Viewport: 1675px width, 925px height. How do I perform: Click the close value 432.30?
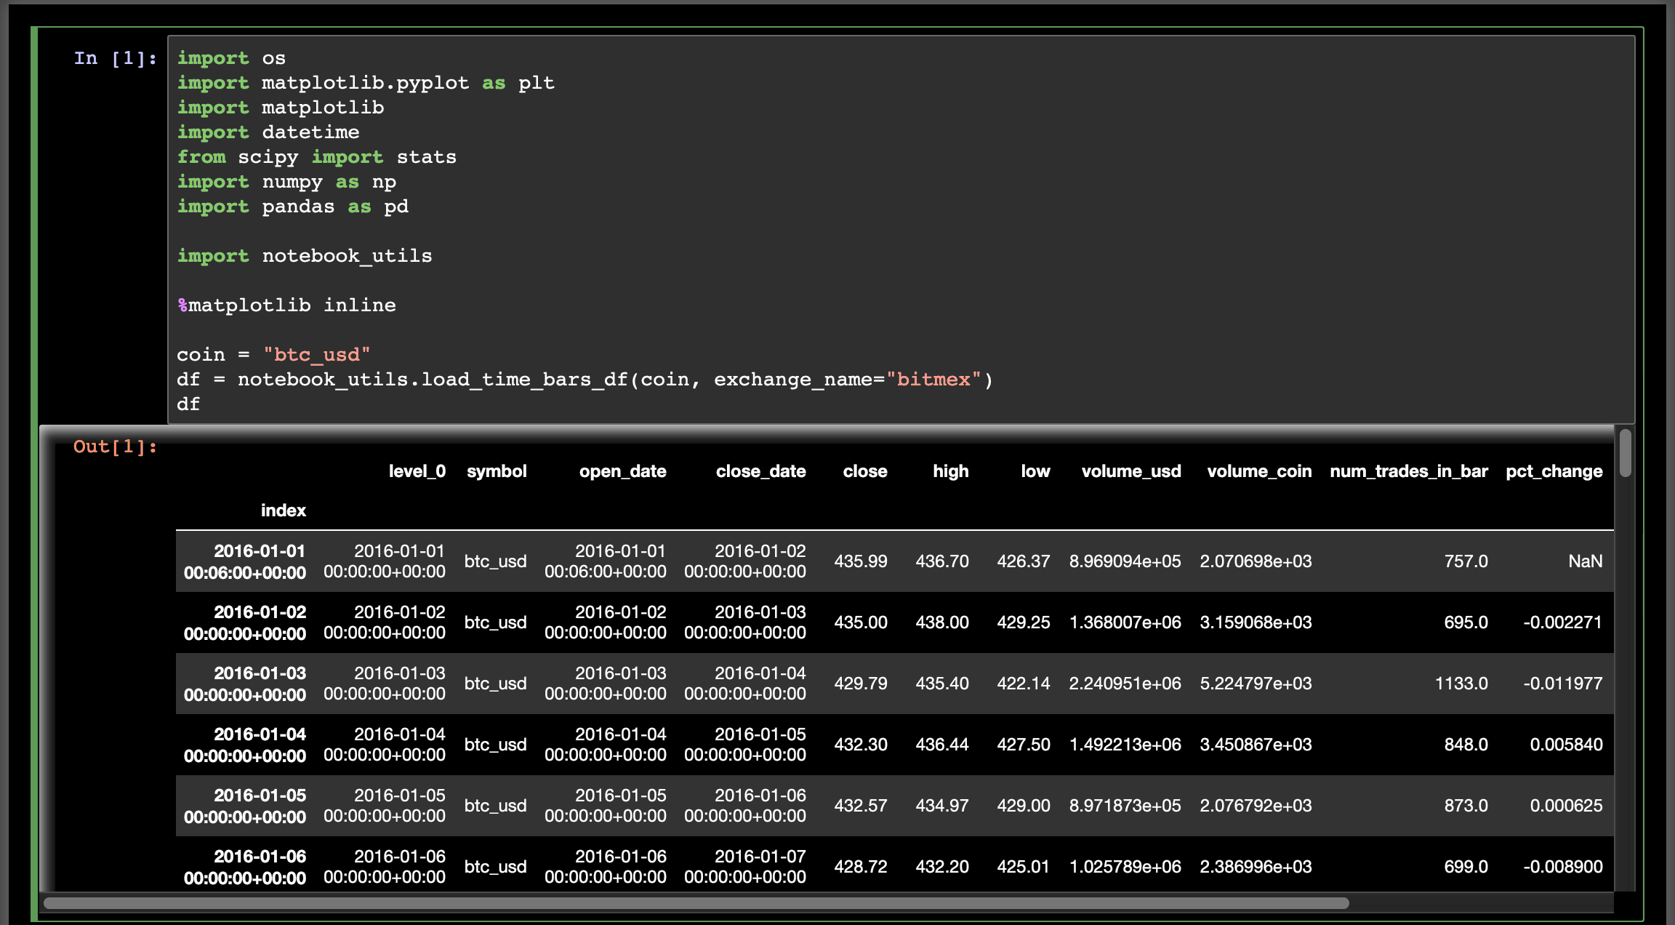coord(860,745)
